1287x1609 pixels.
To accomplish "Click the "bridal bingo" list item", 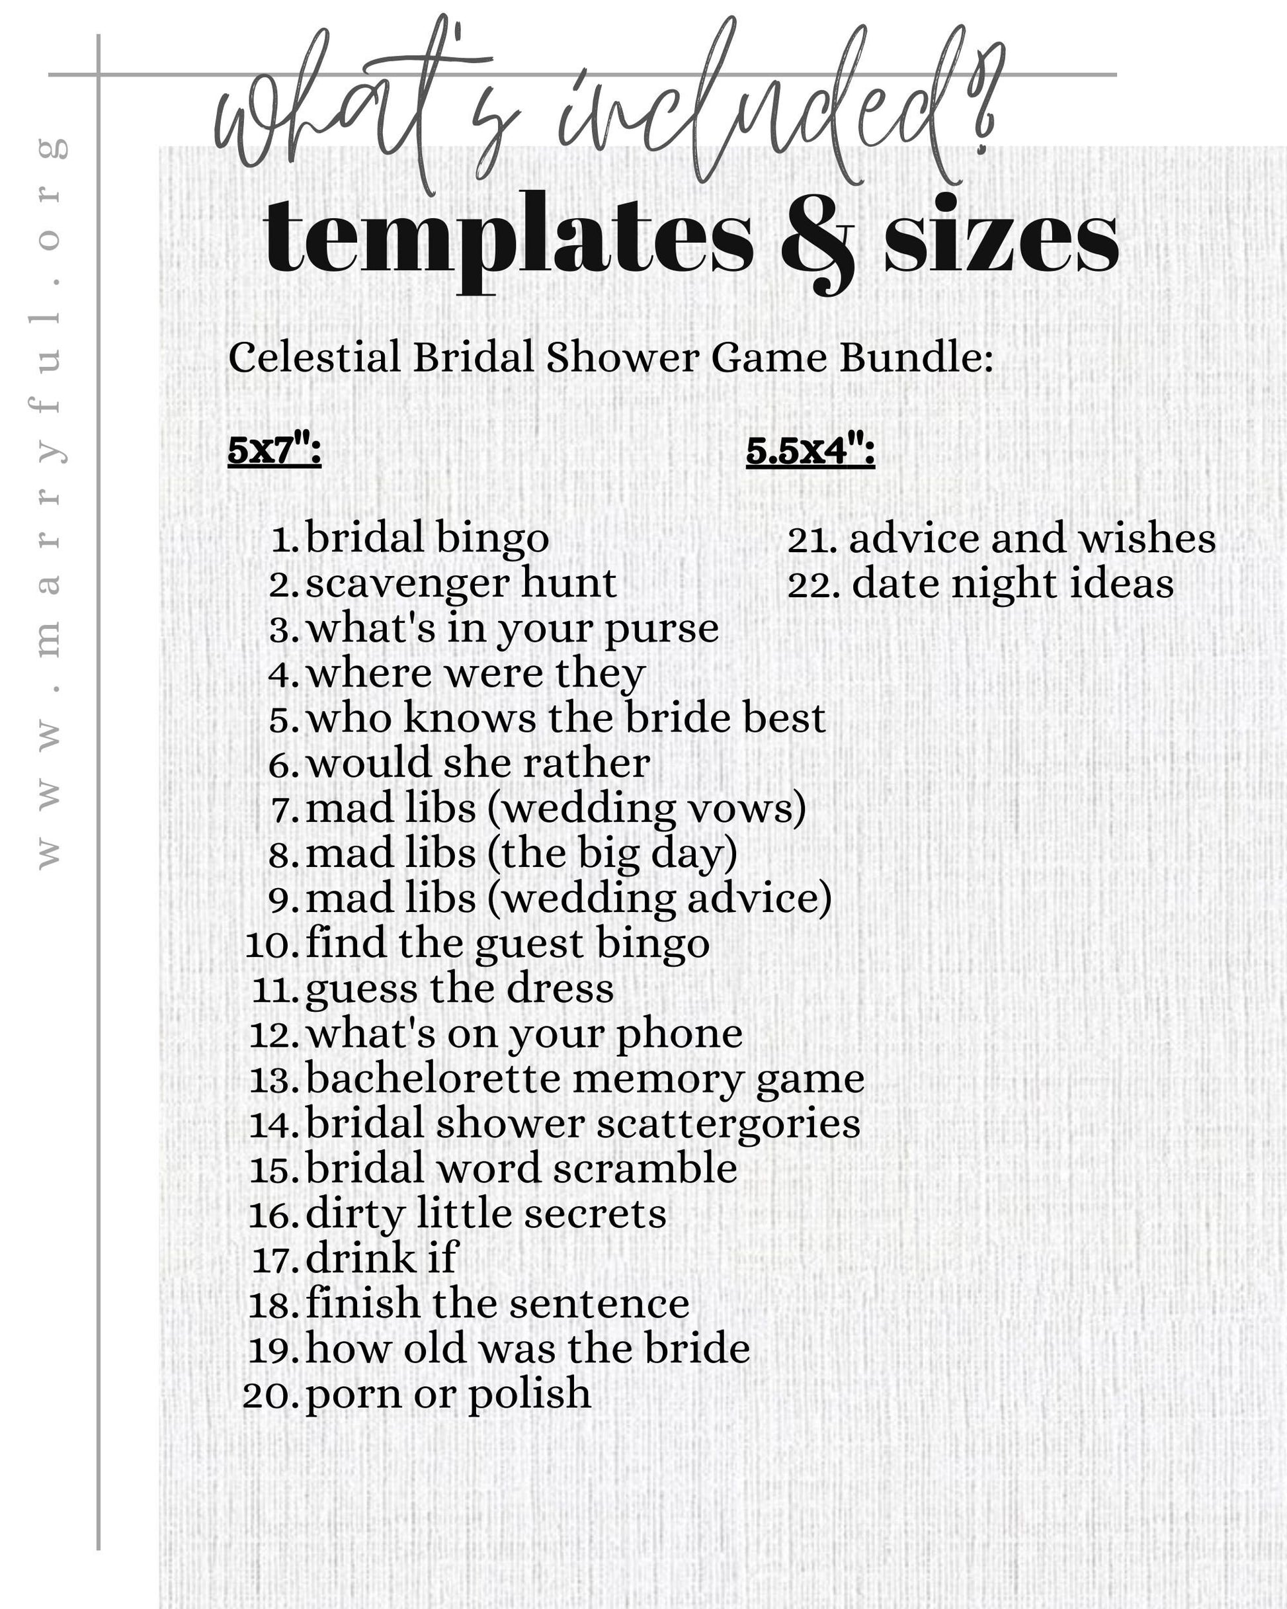I will (x=427, y=538).
